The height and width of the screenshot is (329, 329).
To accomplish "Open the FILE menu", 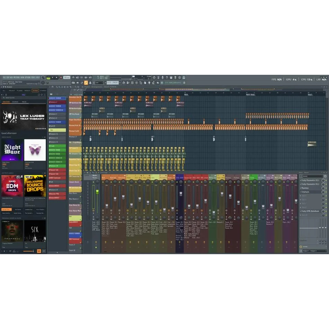I will pyautogui.click(x=5, y=78).
